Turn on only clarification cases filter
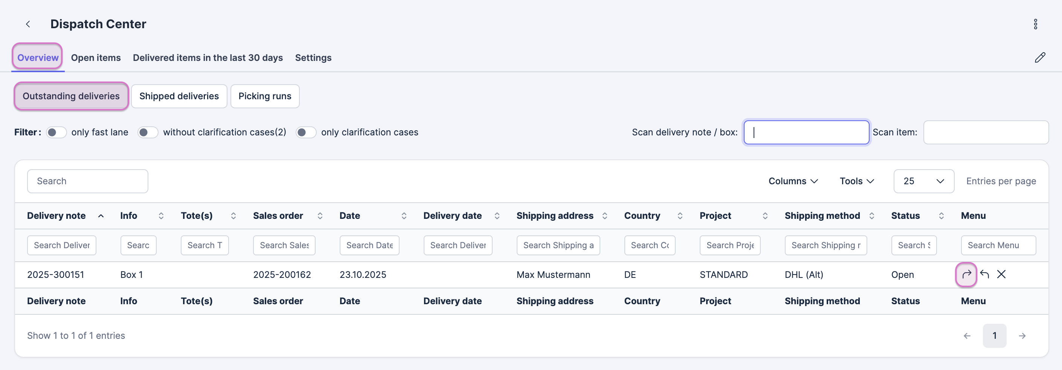This screenshot has height=370, width=1062. (x=306, y=132)
